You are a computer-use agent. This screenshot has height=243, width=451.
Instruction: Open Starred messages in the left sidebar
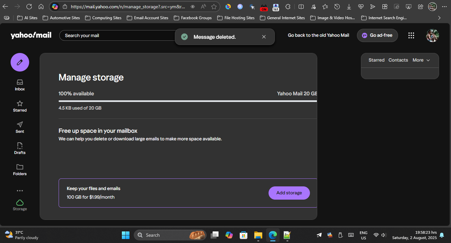[x=20, y=106]
